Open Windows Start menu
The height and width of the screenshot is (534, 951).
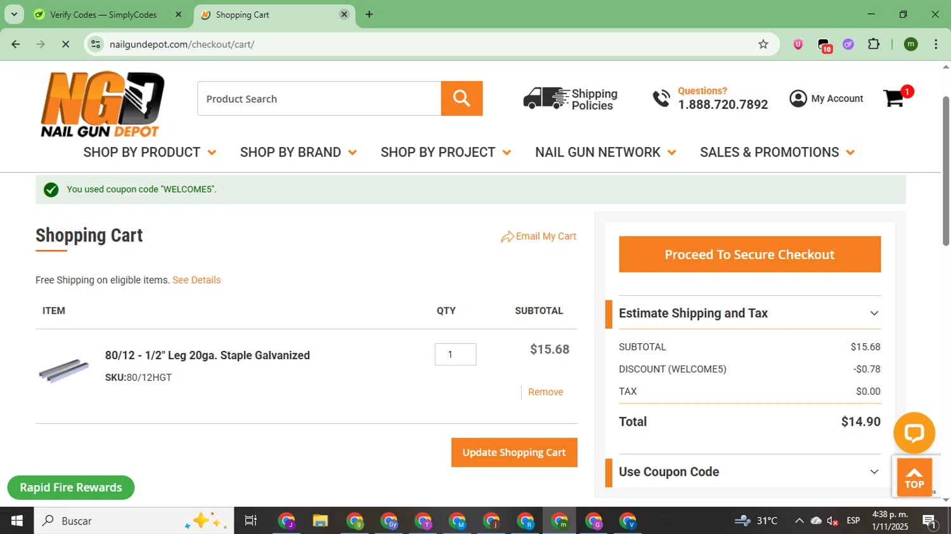[x=16, y=521]
